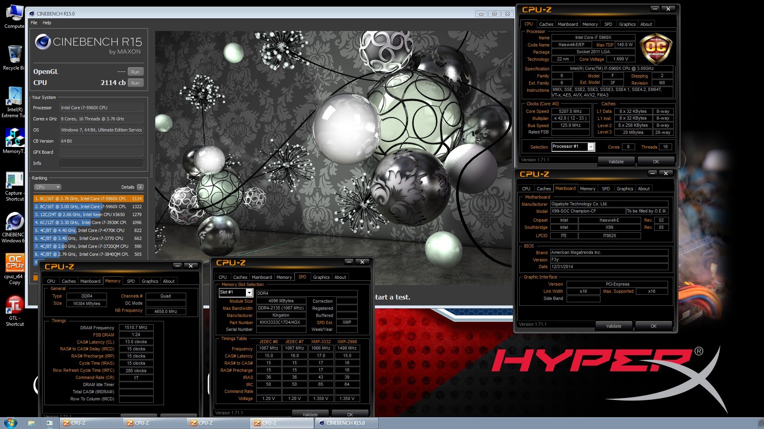The height and width of the screenshot is (429, 764).
Task: Select ranking row i7-4770K 822
Action: point(88,230)
